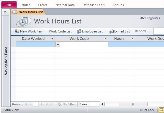
Task: Open the Create ribbon tab
Action: point(43,5)
